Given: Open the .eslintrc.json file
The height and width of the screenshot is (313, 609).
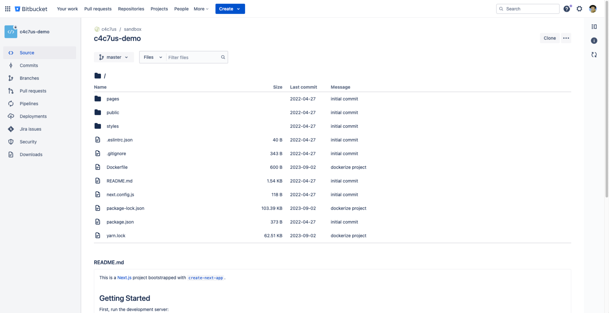Looking at the screenshot, I should [120, 140].
